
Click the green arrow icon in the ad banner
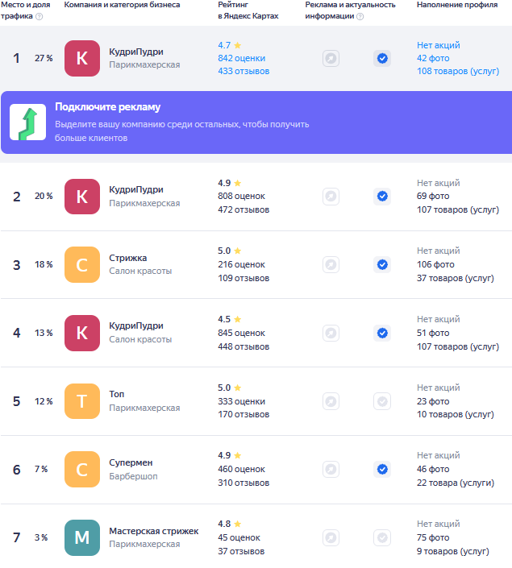[x=27, y=122]
